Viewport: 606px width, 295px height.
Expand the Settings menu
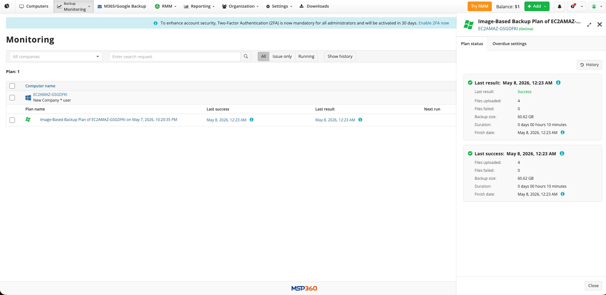(x=279, y=6)
